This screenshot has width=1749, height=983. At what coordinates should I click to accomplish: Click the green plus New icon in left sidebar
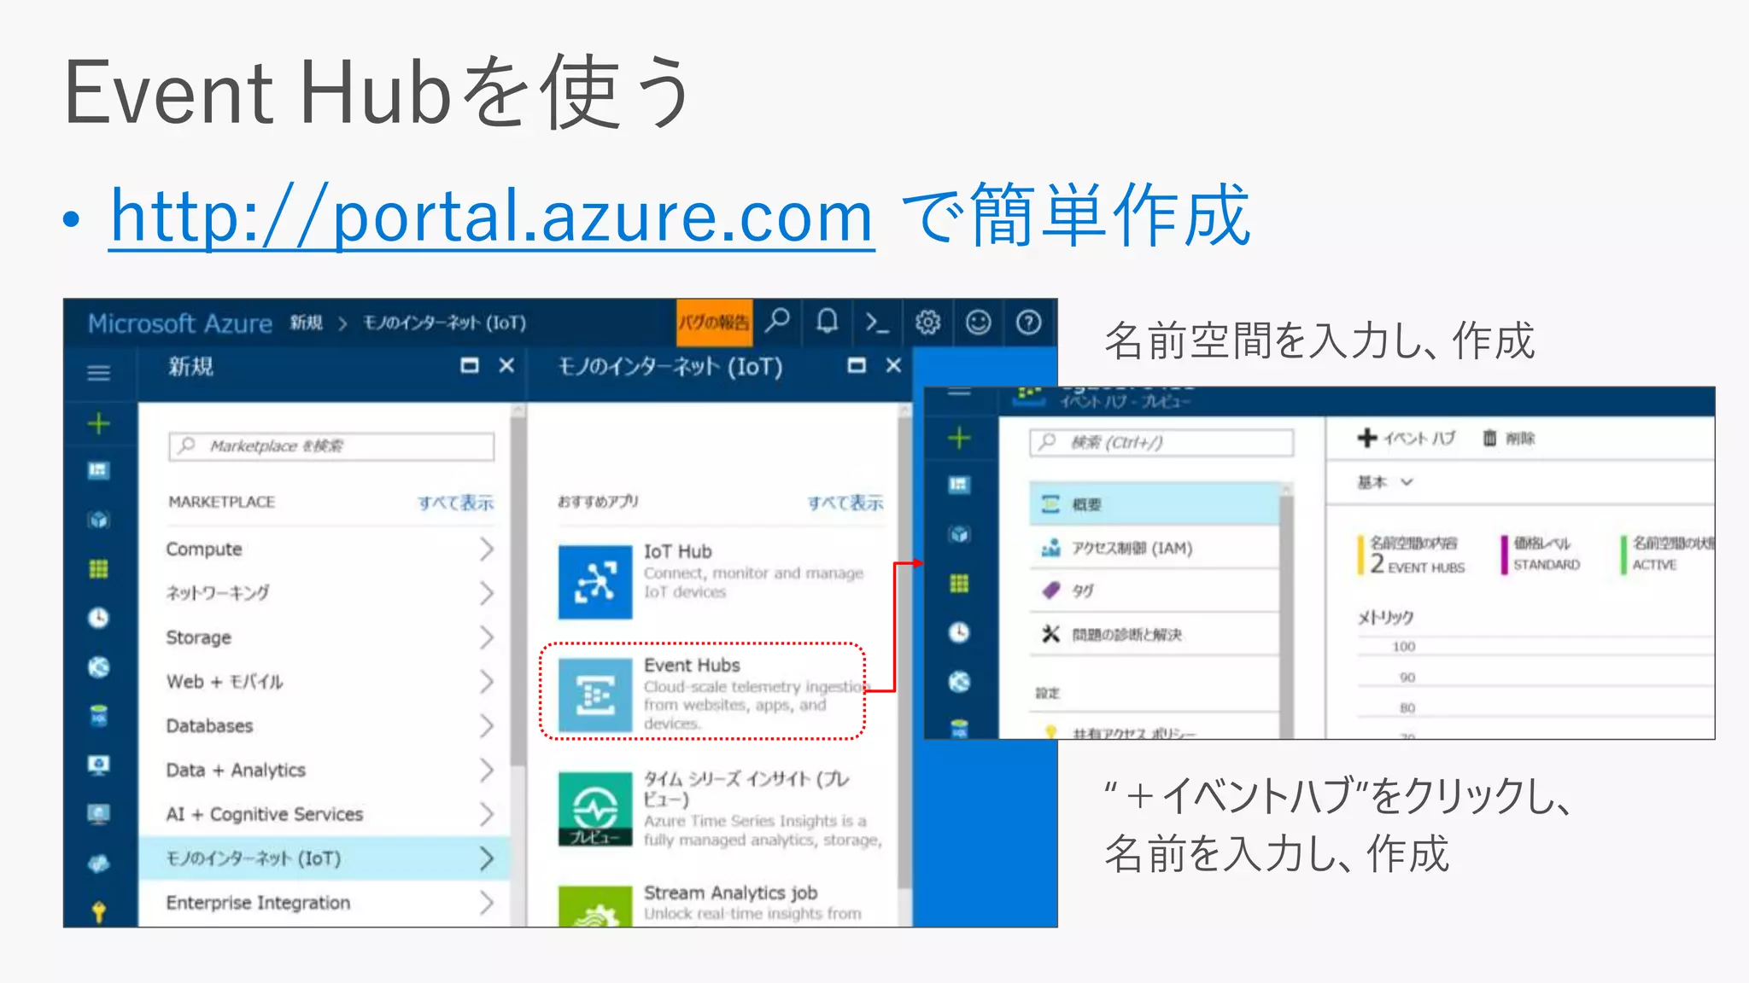(x=99, y=423)
